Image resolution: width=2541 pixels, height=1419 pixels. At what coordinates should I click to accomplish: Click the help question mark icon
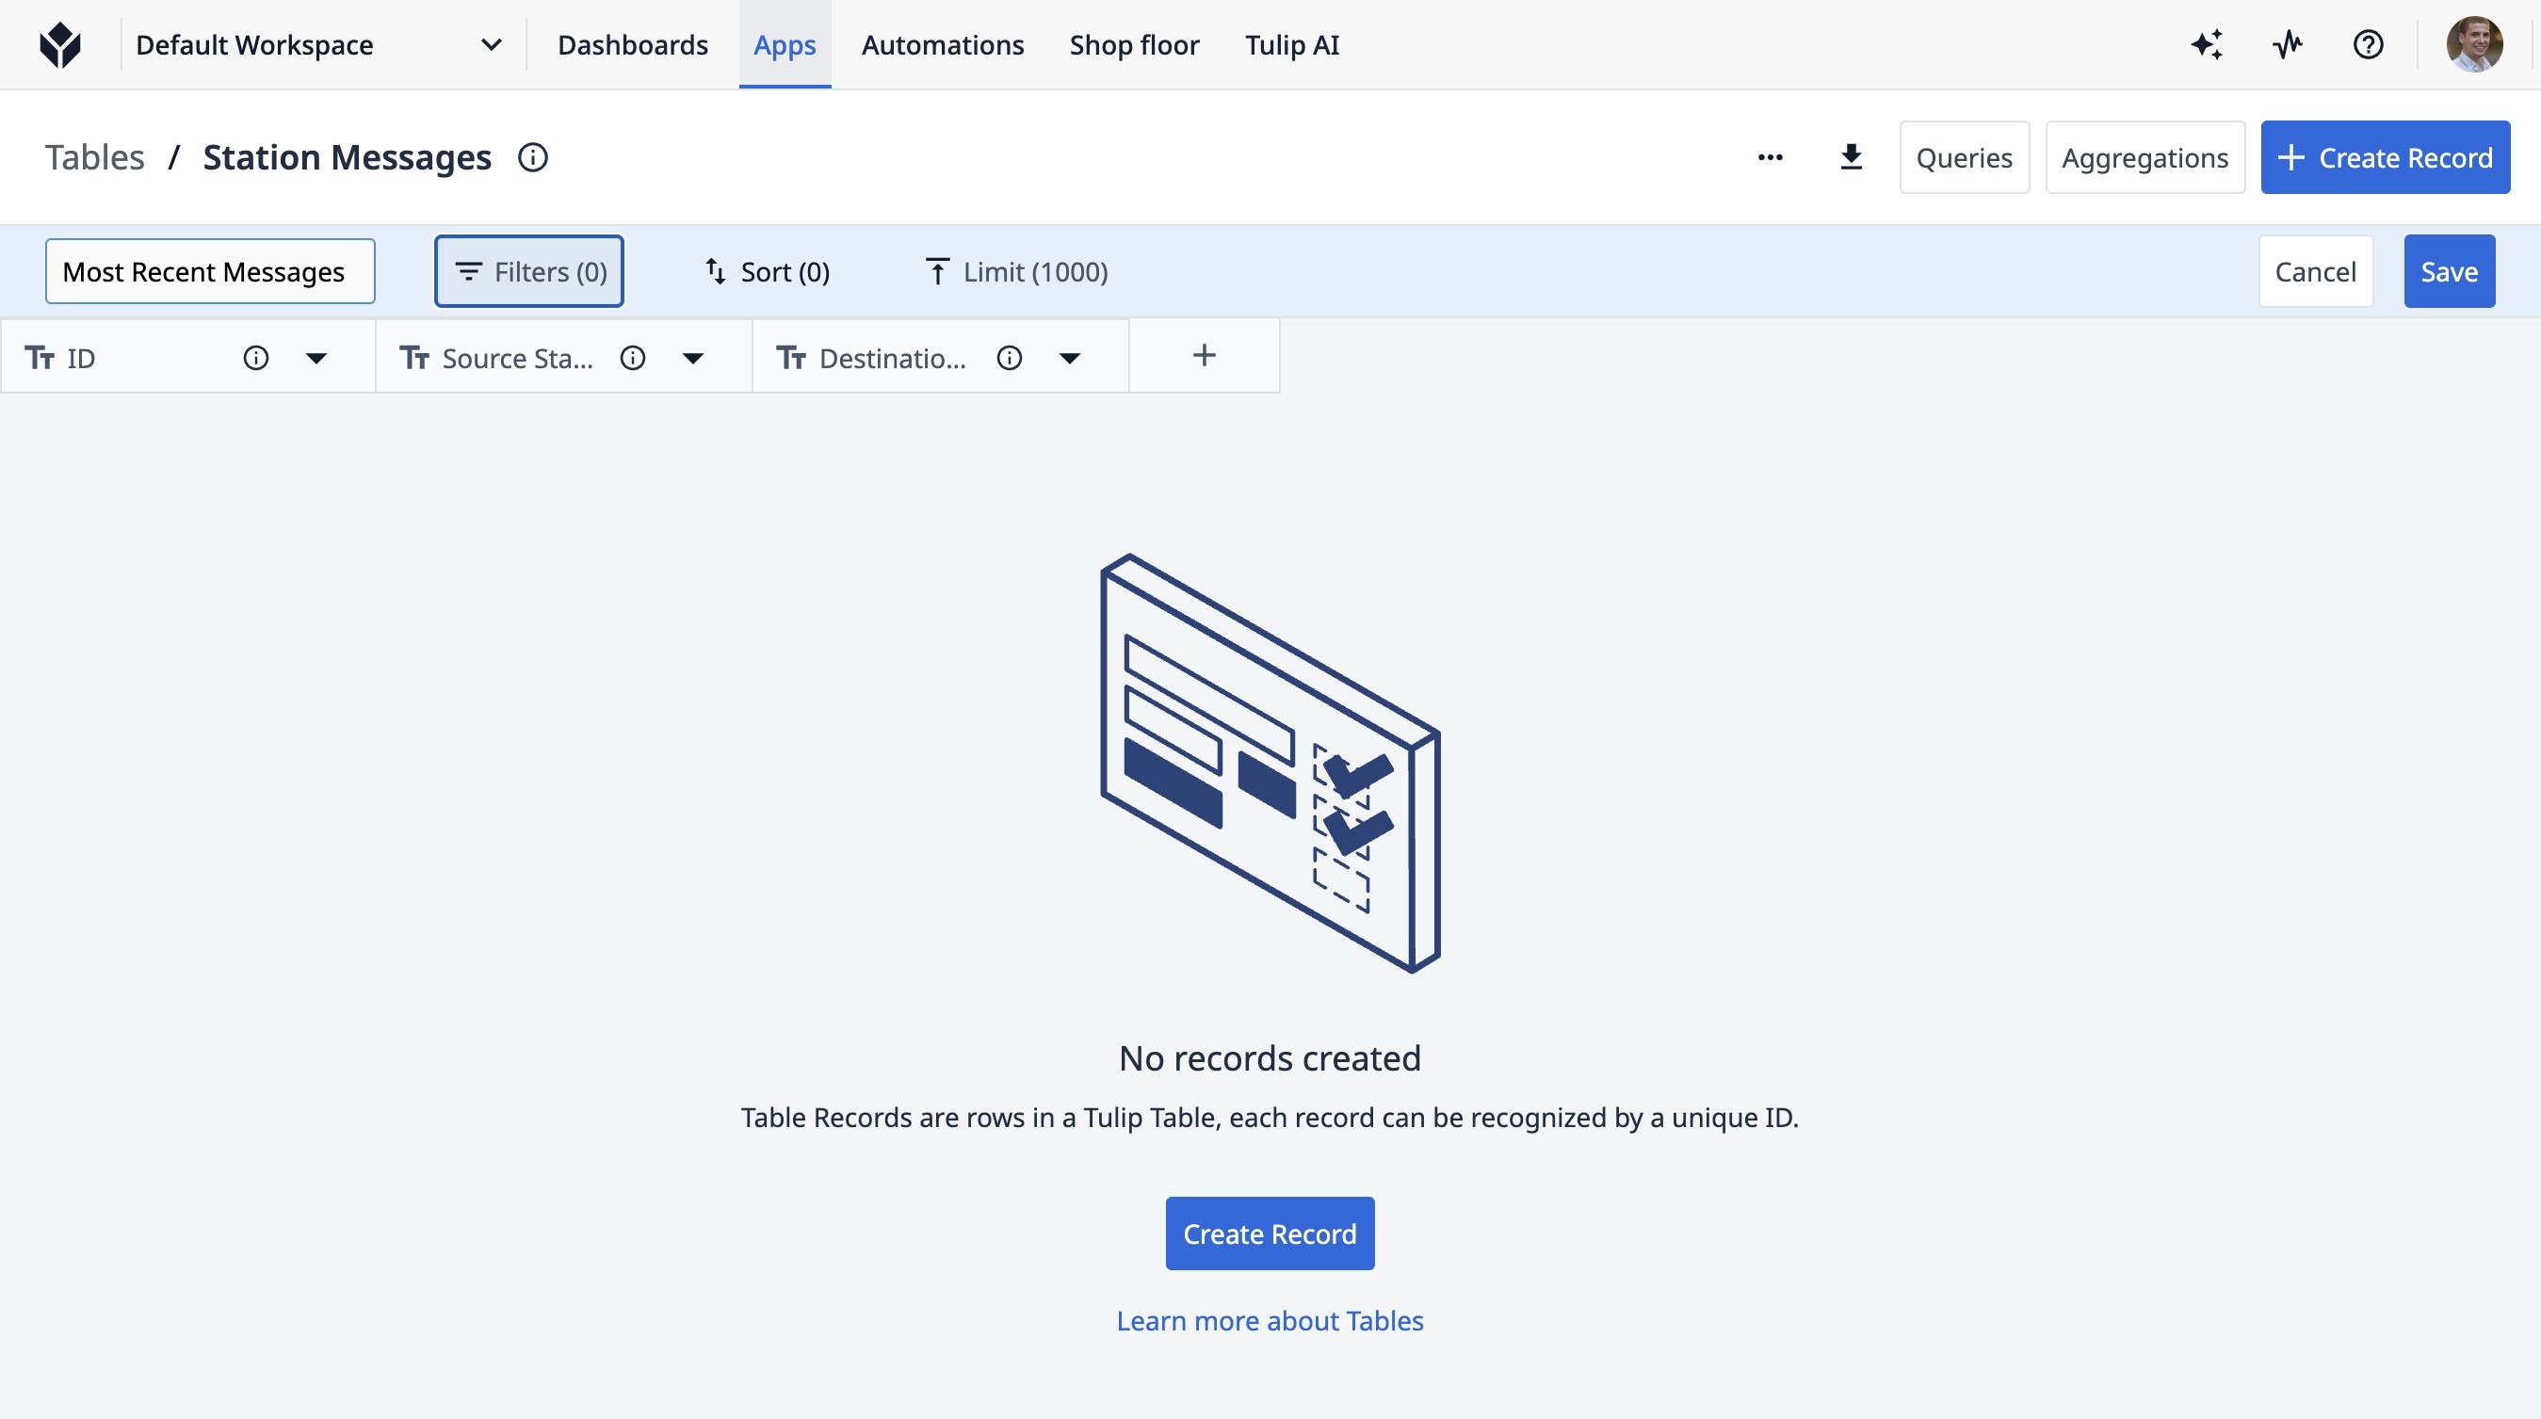[2368, 45]
